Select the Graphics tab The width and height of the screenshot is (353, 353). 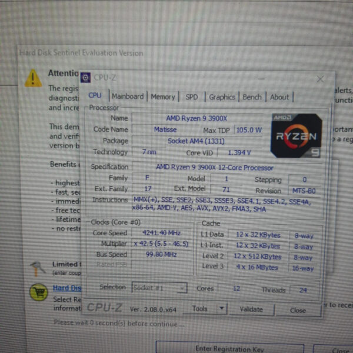pyautogui.click(x=222, y=97)
